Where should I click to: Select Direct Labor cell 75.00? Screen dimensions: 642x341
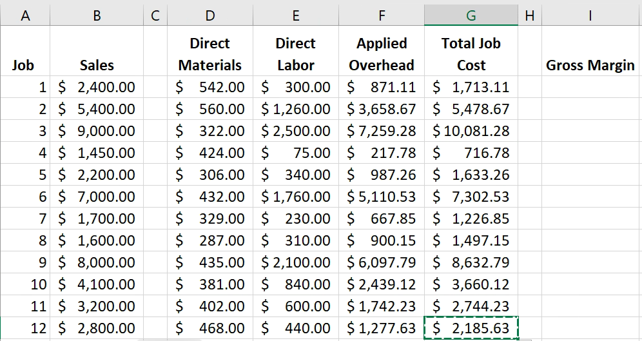click(x=296, y=153)
